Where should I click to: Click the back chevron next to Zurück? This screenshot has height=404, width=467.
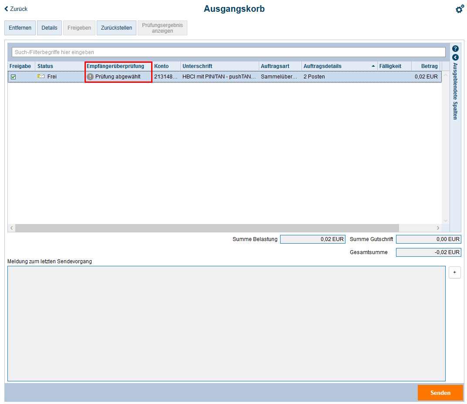pos(6,9)
